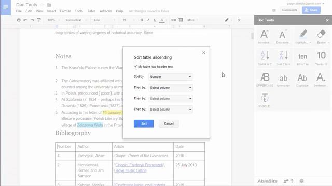Image resolution: width=332 pixels, height=186 pixels.
Task: Click the Number header cell in table
Action: [x=65, y=147]
